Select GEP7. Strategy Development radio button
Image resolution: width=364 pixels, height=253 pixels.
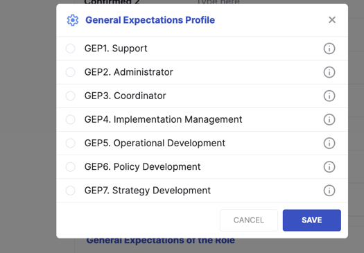pos(70,191)
